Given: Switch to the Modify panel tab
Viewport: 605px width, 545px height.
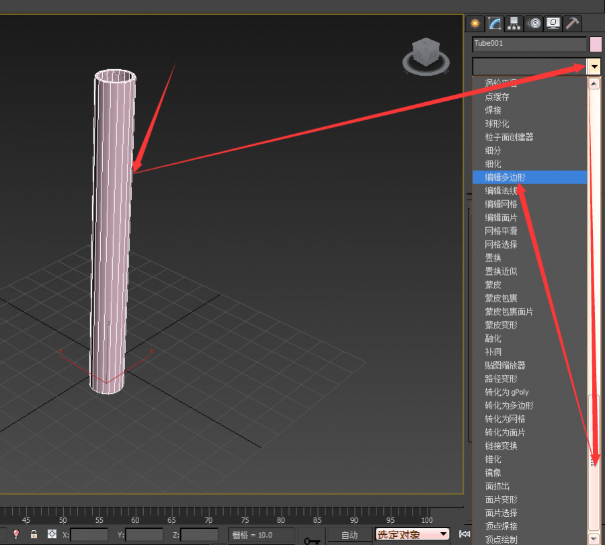Looking at the screenshot, I should click(495, 24).
